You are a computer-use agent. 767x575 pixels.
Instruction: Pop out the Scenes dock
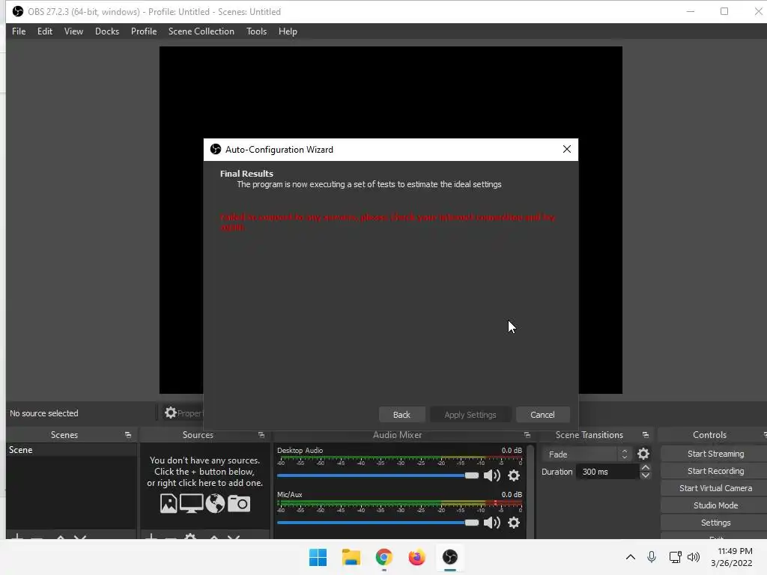point(128,435)
